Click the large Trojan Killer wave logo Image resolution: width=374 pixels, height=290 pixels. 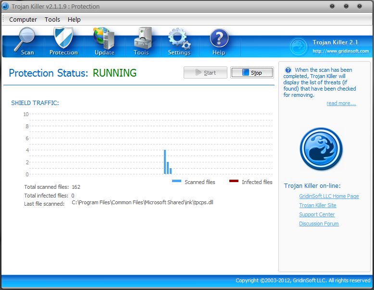pyautogui.click(x=321, y=148)
